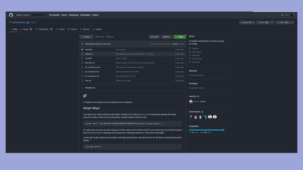Viewport: 303px width, 170px height.
Task: Open gf-completion.zsh file
Action: coord(92,76)
